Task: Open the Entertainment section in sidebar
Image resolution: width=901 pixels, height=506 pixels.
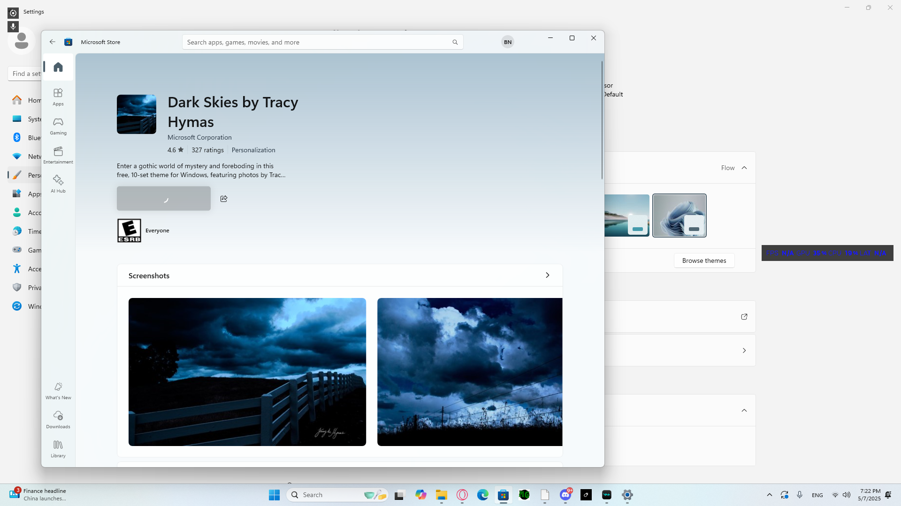Action: click(x=58, y=155)
